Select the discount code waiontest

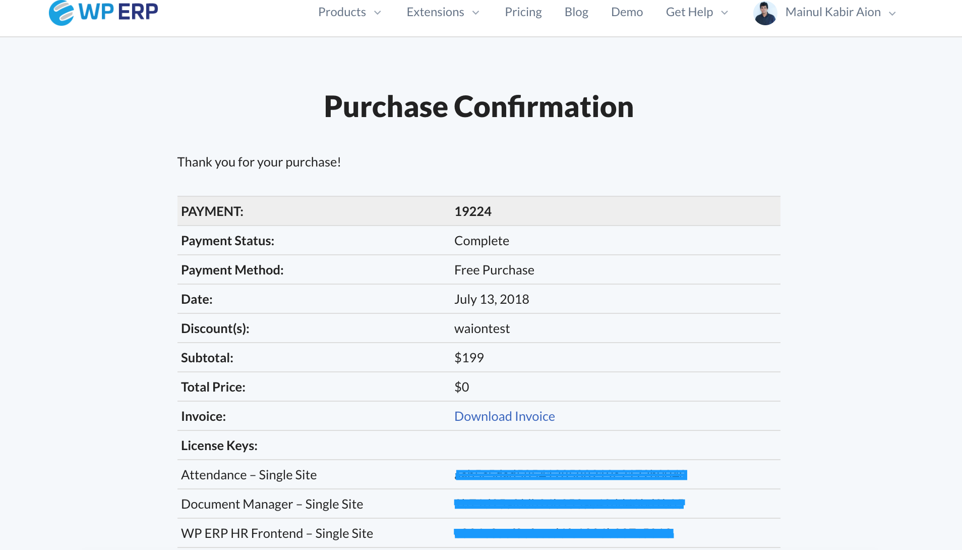coord(482,328)
